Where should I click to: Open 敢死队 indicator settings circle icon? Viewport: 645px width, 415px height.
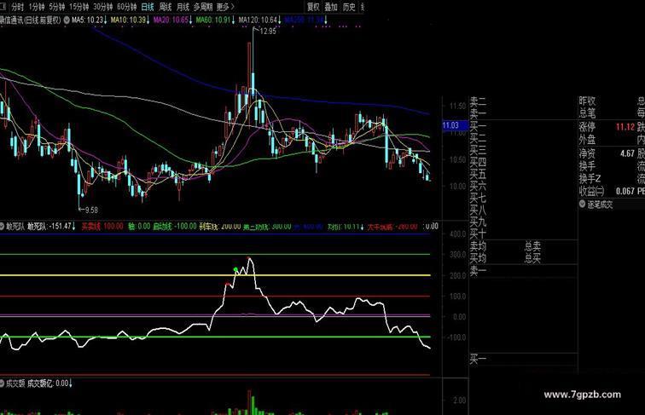pos(2,226)
